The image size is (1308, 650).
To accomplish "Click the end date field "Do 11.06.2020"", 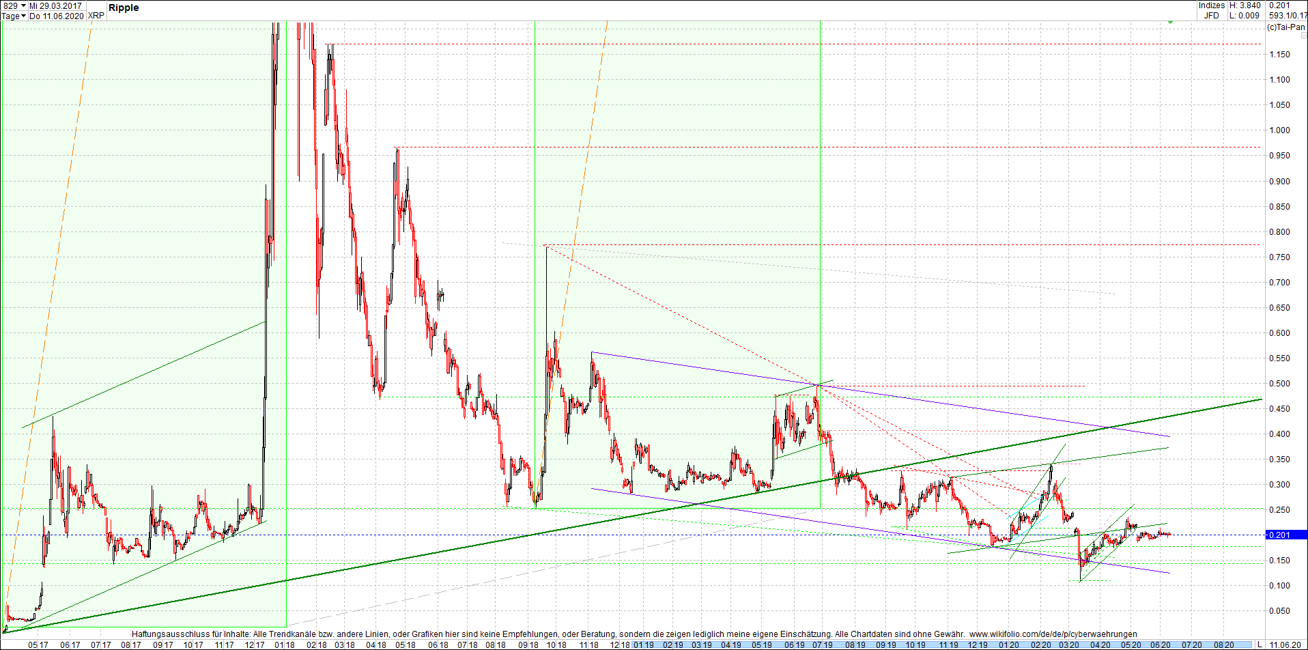I will tap(56, 16).
